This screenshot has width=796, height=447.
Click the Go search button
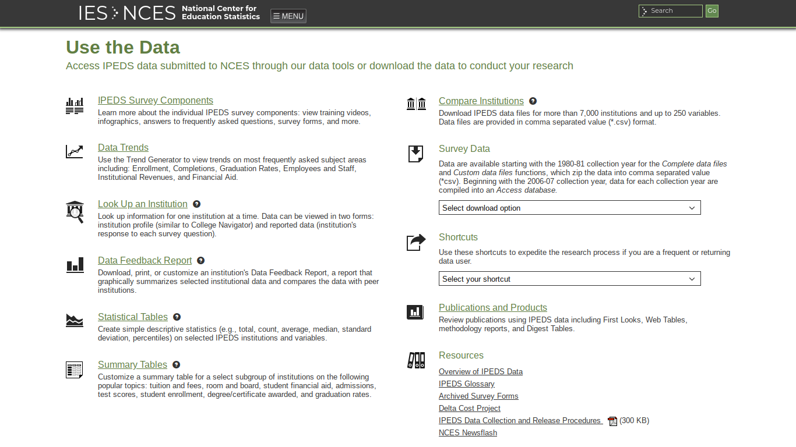click(712, 11)
